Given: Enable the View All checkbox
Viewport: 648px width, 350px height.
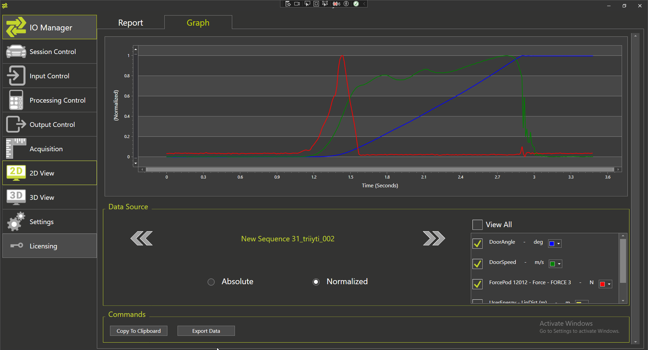Looking at the screenshot, I should 477,225.
